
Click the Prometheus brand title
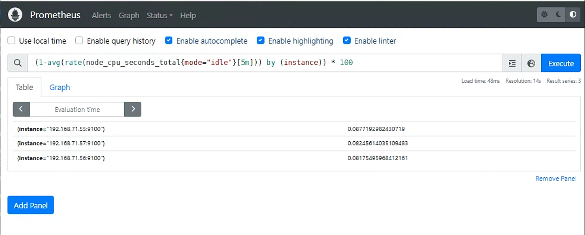coord(55,15)
